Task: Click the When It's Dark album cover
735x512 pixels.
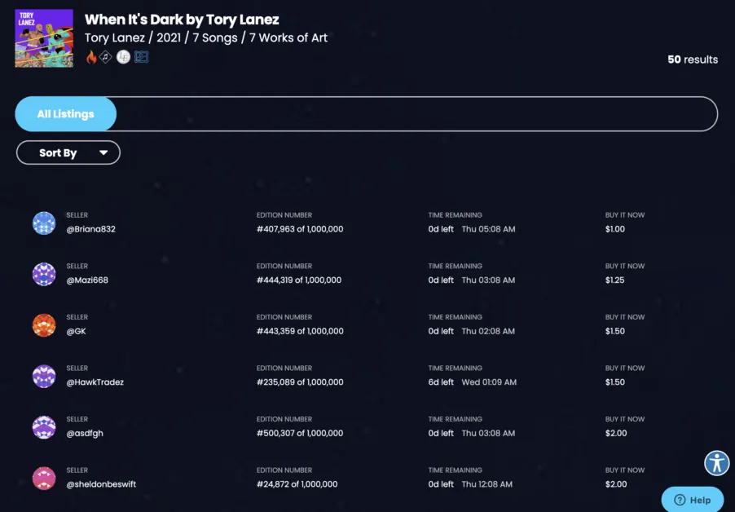Action: (44, 38)
